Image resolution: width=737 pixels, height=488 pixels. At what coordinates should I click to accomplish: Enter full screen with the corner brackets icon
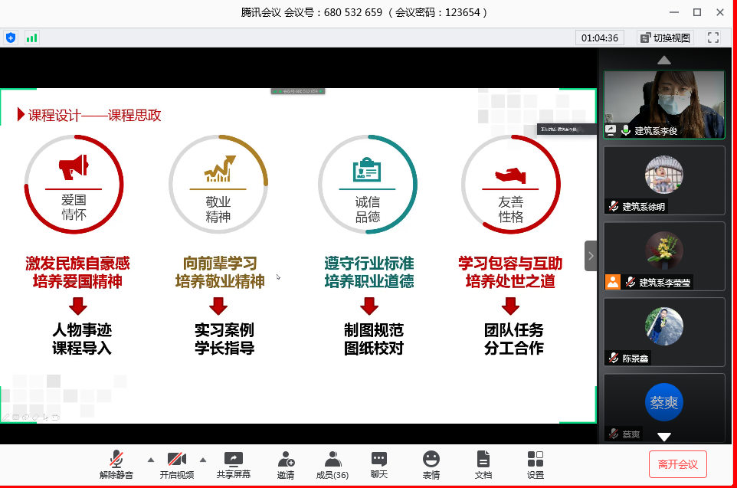pyautogui.click(x=712, y=38)
